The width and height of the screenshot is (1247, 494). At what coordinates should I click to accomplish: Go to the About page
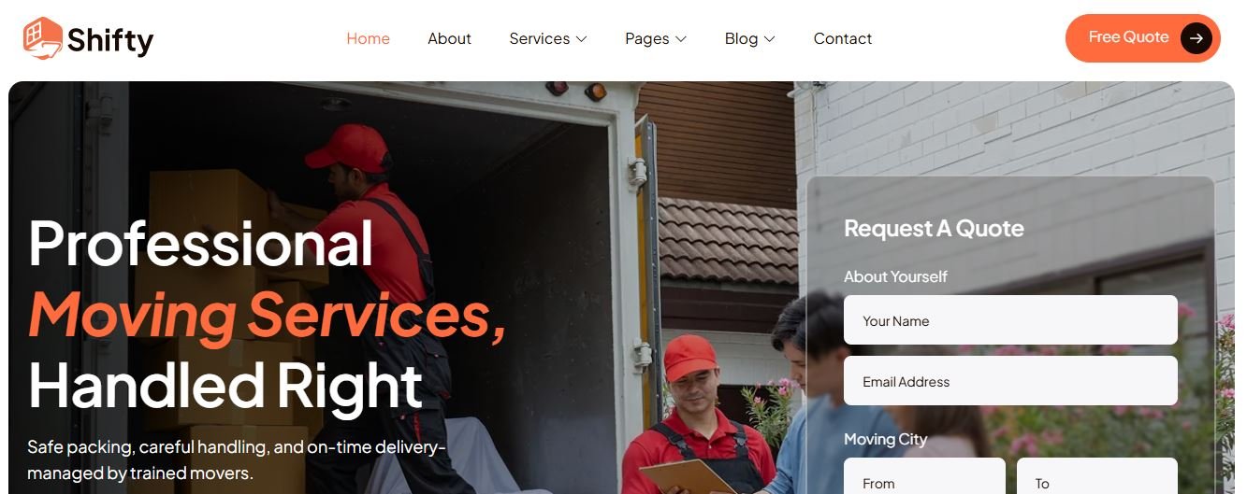pos(449,38)
